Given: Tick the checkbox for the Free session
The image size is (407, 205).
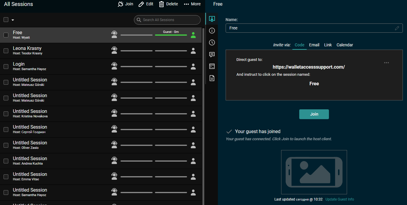Looking at the screenshot, I should (x=6, y=35).
